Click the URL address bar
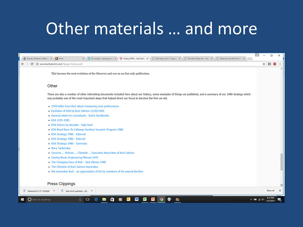This screenshot has width=303, height=227. [148, 64]
